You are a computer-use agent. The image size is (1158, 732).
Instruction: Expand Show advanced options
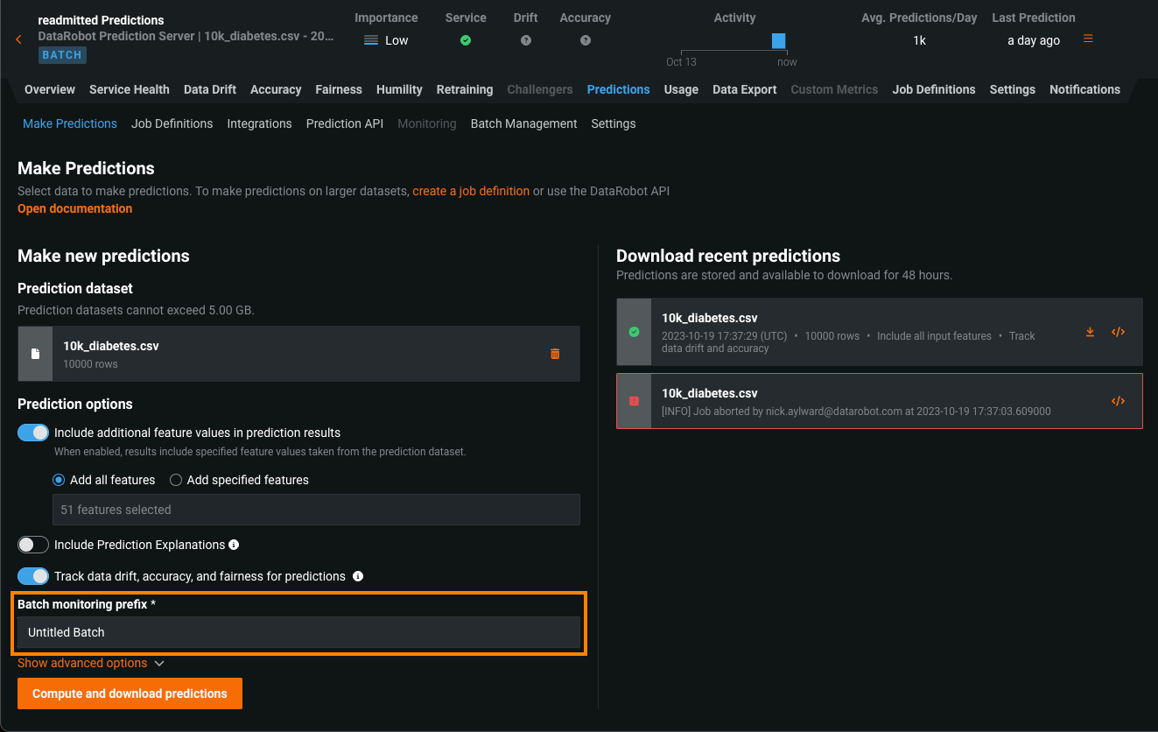pyautogui.click(x=91, y=663)
